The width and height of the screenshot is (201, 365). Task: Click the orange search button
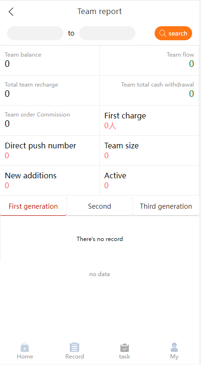[173, 33]
